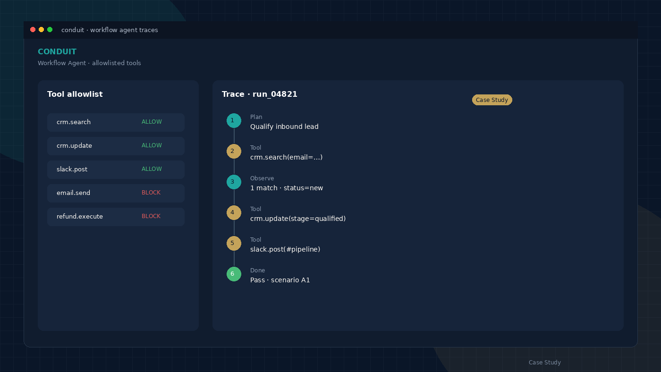Click the CONDUIT brand title

[x=57, y=52]
